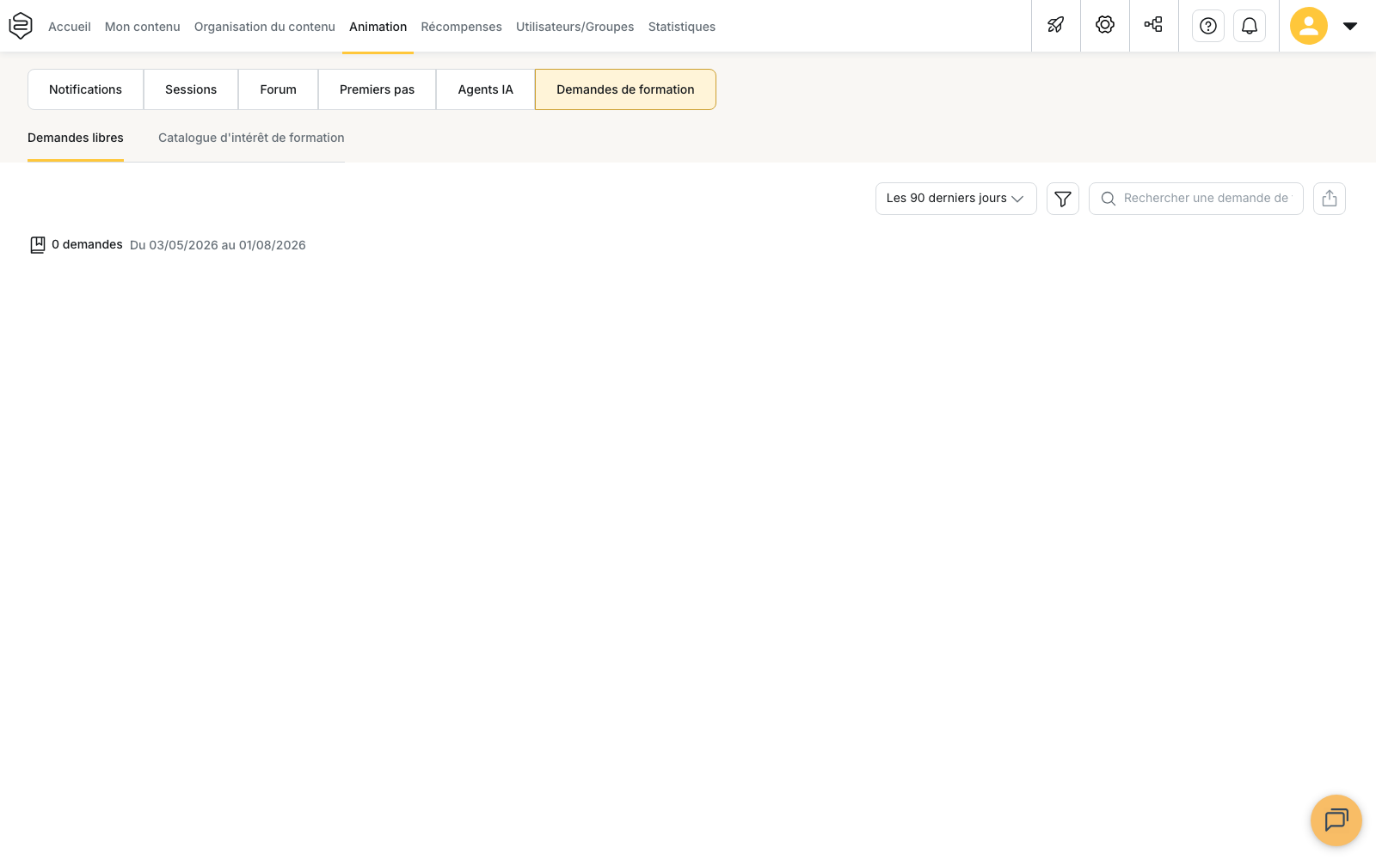Image resolution: width=1376 pixels, height=860 pixels.
Task: Click the date range 'Du 03/05/2026 au 01/08/2026'
Action: point(218,245)
